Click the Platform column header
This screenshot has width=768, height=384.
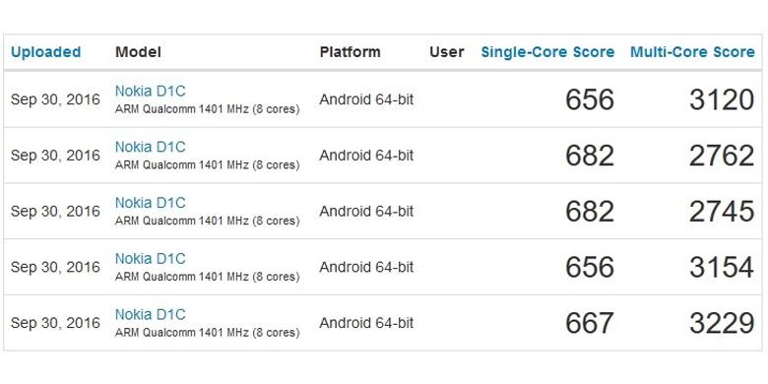(x=350, y=52)
